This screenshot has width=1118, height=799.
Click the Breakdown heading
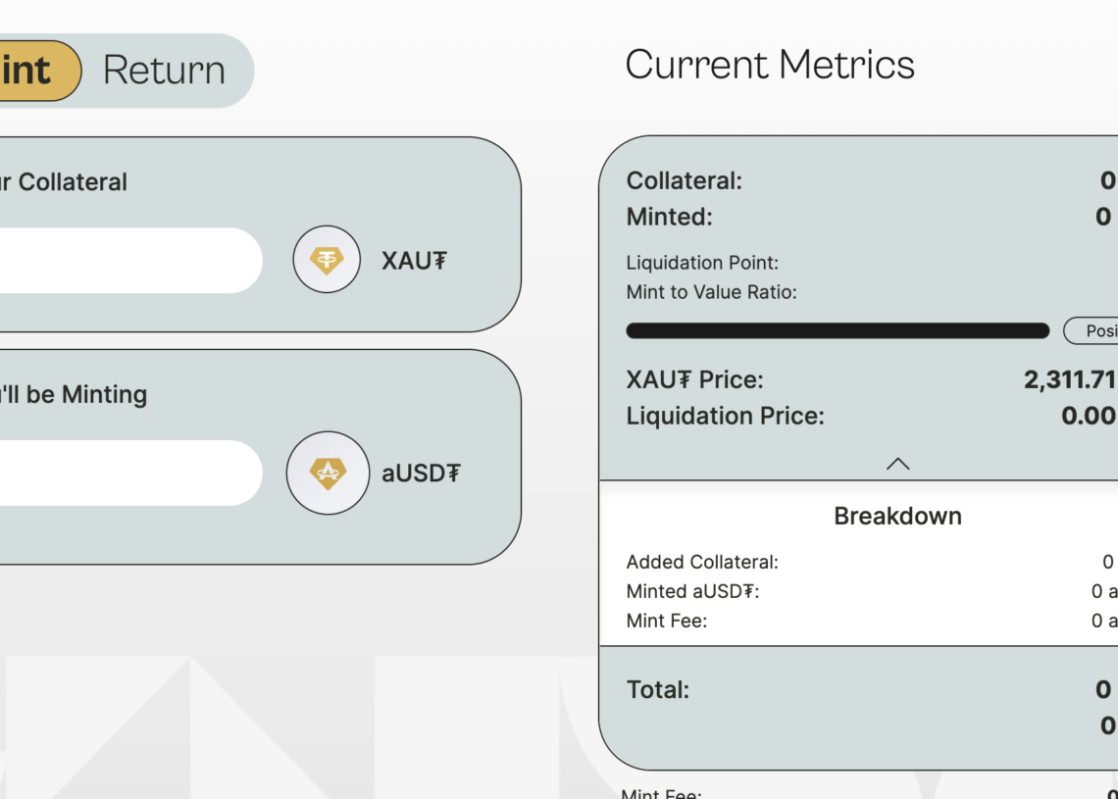(897, 516)
